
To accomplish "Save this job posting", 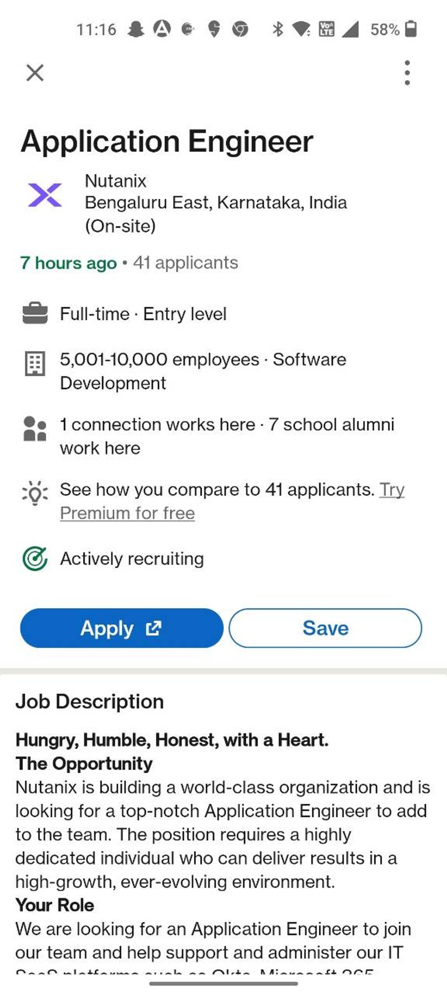I will point(325,628).
